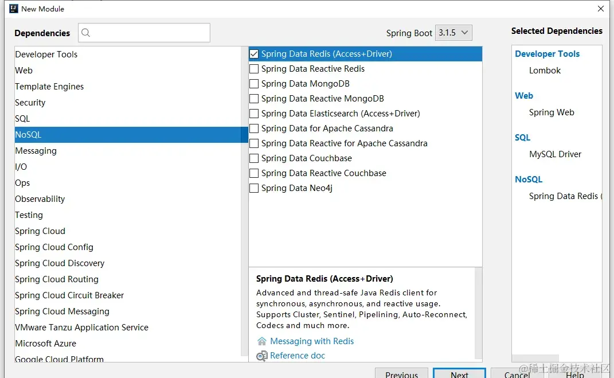This screenshot has width=614, height=378.
Task: Go back with the Previous button
Action: pyautogui.click(x=401, y=374)
